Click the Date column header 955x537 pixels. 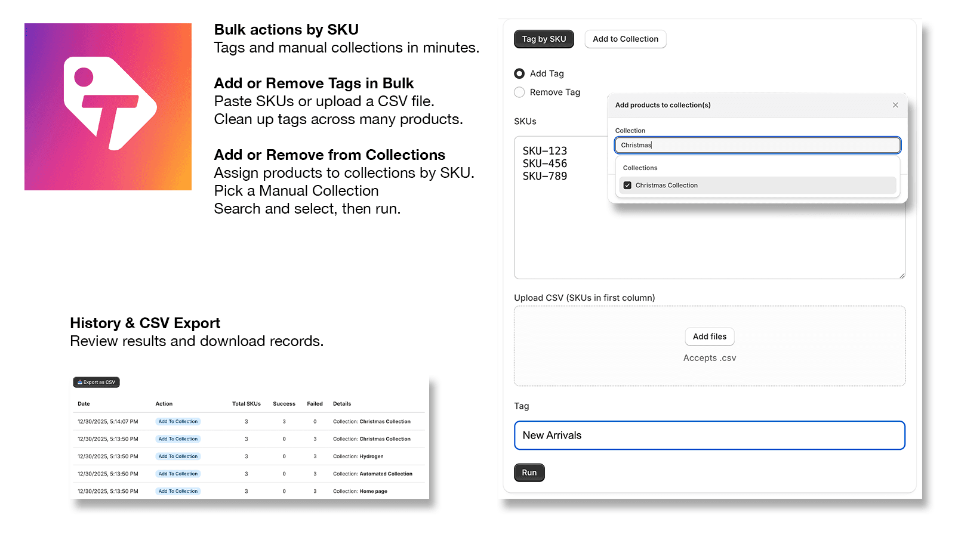click(x=84, y=404)
